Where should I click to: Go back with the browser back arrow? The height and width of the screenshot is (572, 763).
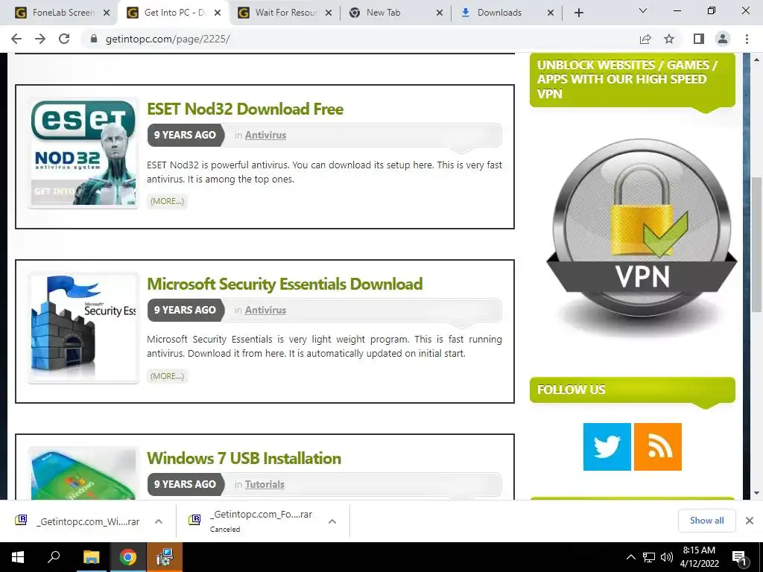[16, 39]
